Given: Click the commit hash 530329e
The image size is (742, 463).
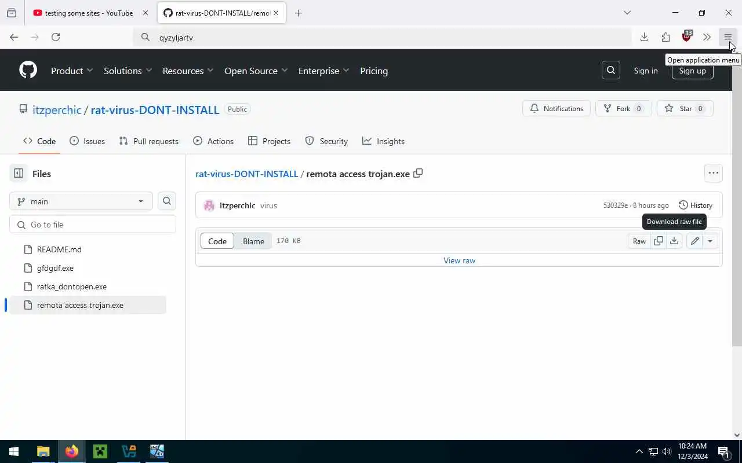Looking at the screenshot, I should coord(615,205).
